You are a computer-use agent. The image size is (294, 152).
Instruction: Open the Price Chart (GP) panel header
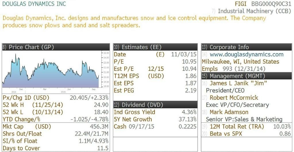56,47
